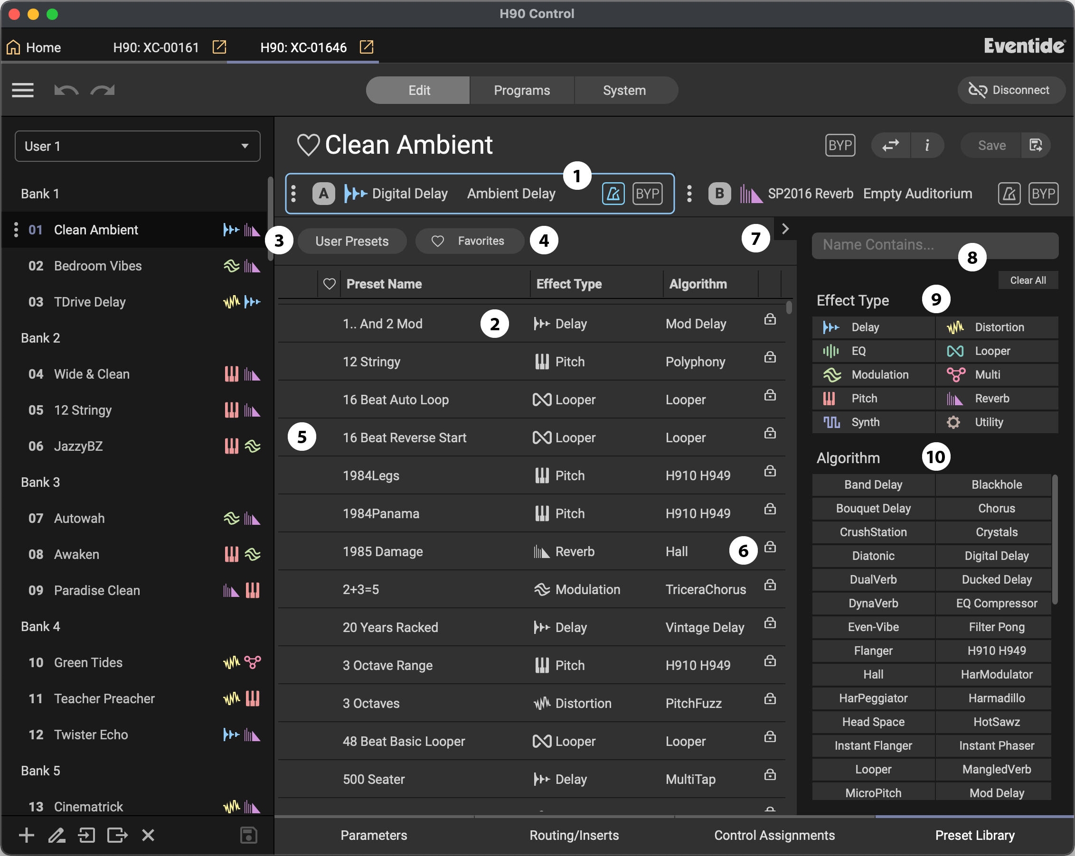Open the Parameters tab
The width and height of the screenshot is (1075, 856).
[374, 835]
